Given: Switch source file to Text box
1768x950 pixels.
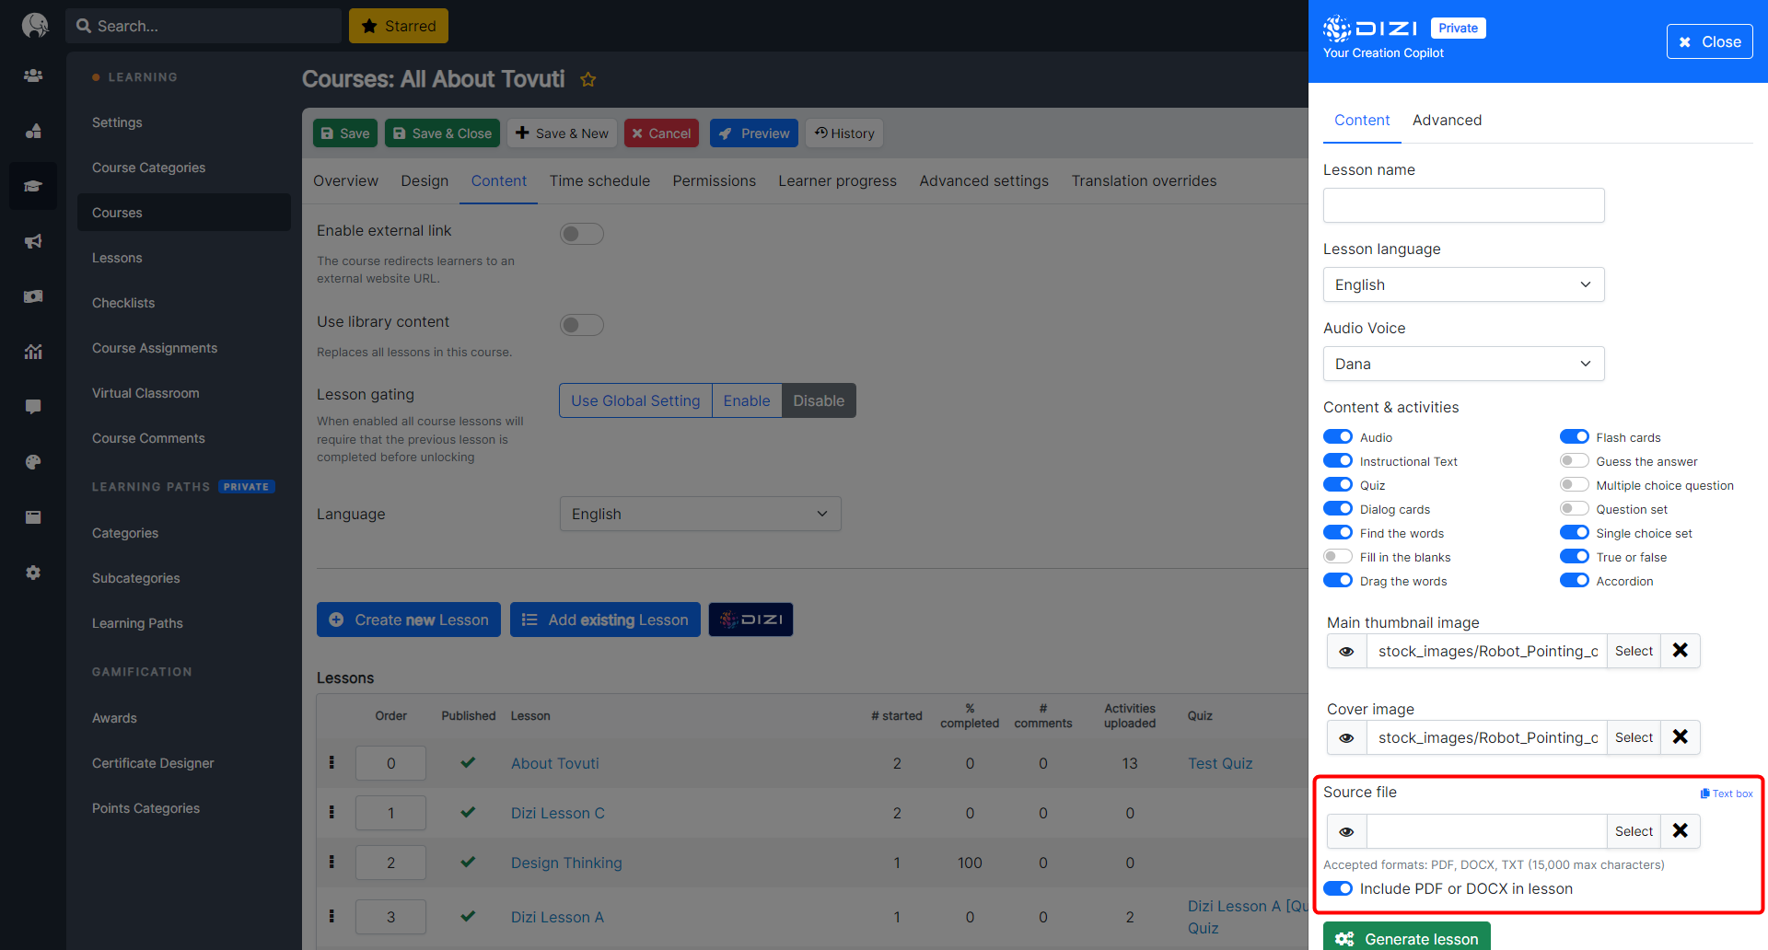Looking at the screenshot, I should (x=1727, y=794).
